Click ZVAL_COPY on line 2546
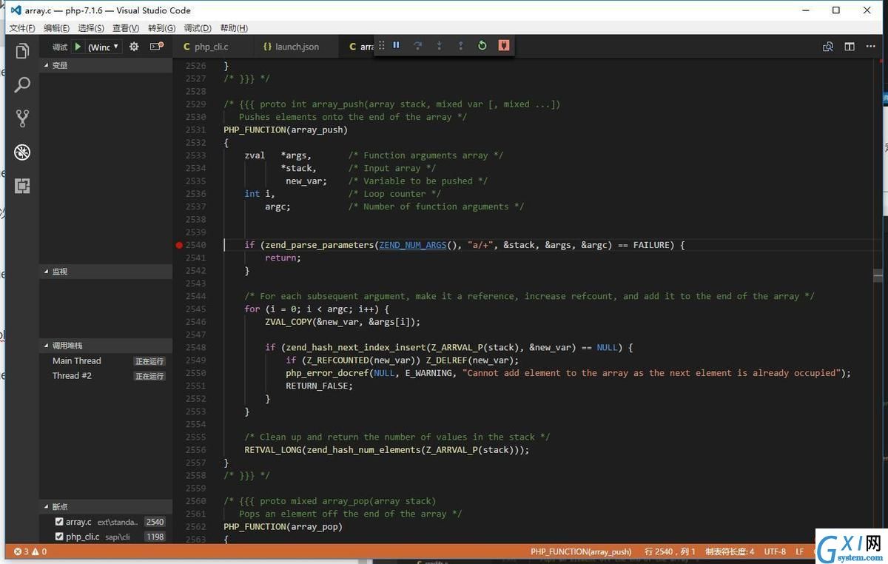888x564 pixels. tap(289, 322)
